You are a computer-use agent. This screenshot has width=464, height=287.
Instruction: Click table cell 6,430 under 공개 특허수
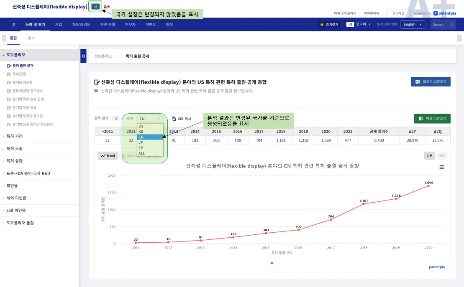pos(379,140)
